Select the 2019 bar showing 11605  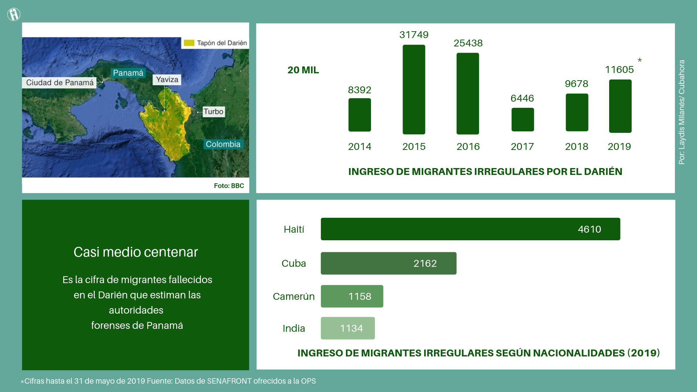[620, 106]
